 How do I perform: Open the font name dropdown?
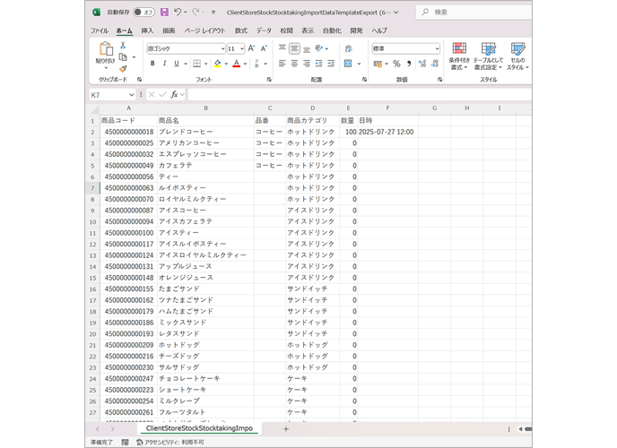point(222,48)
